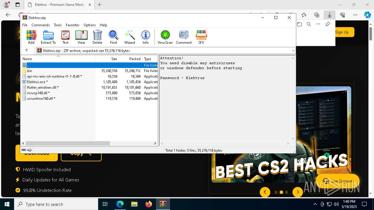The height and width of the screenshot is (210, 374).
Task: Click the Windows Start button
Action: point(7,204)
